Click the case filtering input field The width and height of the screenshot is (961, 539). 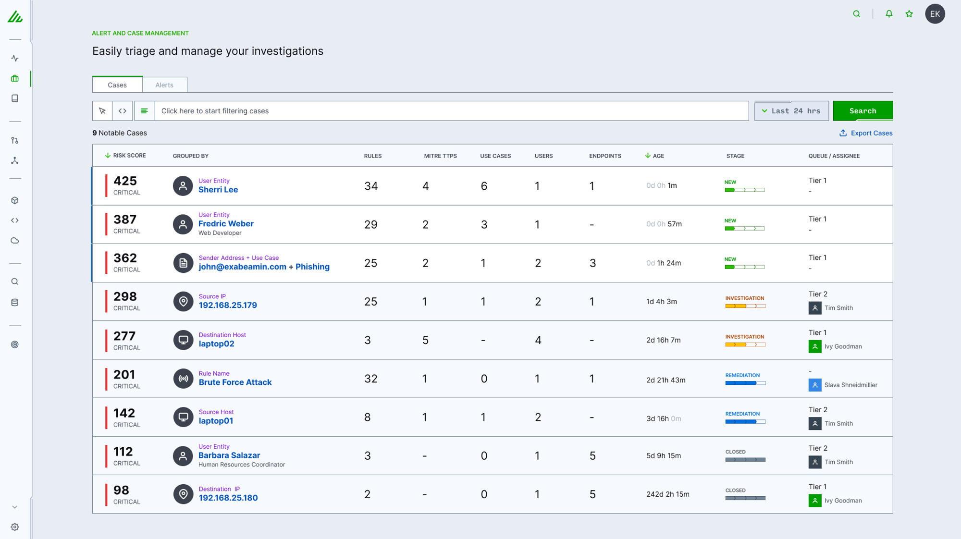click(x=451, y=111)
